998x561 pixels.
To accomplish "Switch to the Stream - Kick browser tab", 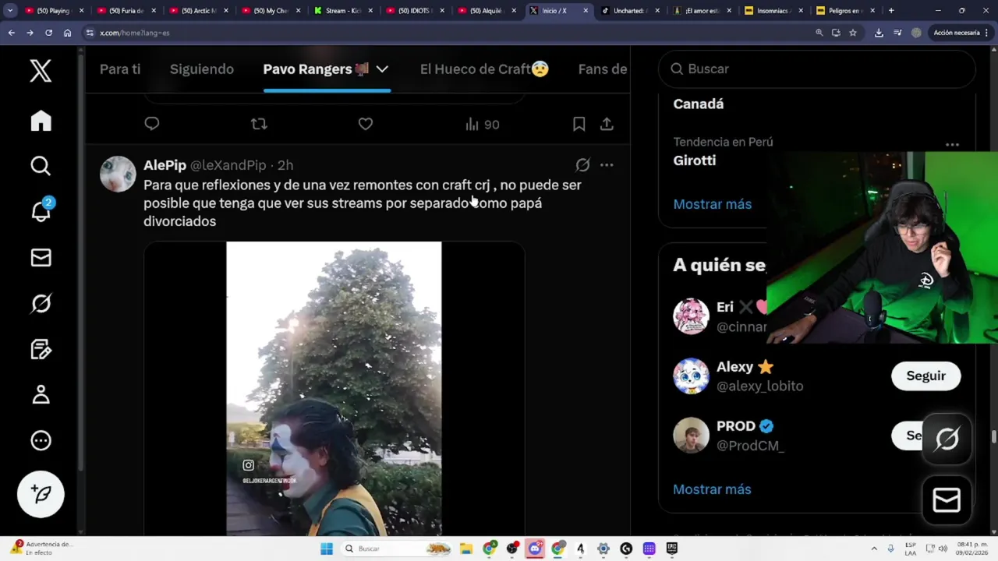I will [x=343, y=11].
